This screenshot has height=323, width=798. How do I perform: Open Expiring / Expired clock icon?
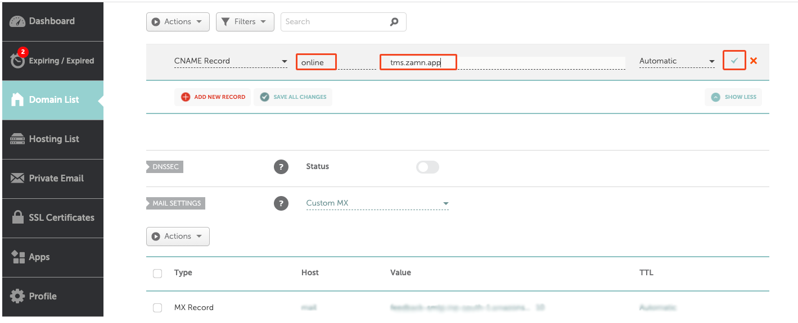17,60
